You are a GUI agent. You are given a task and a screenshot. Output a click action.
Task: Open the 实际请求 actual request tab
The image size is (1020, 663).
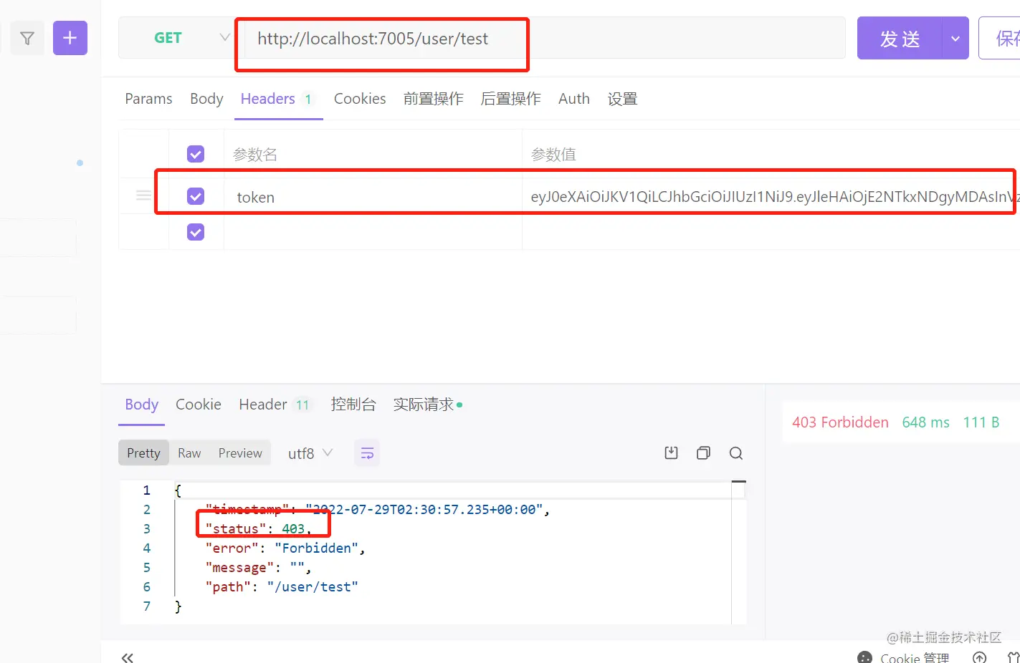(x=428, y=405)
